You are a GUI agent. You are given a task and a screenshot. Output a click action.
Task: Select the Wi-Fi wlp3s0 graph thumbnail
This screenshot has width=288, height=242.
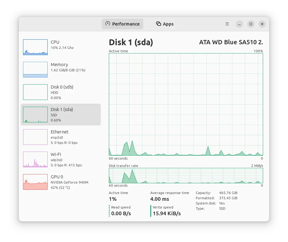[x=35, y=159]
